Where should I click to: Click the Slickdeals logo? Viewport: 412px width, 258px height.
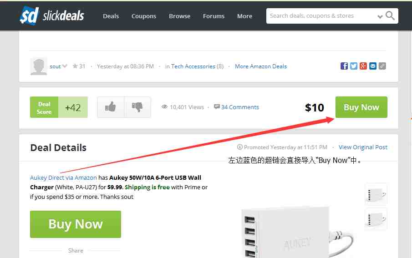click(52, 15)
